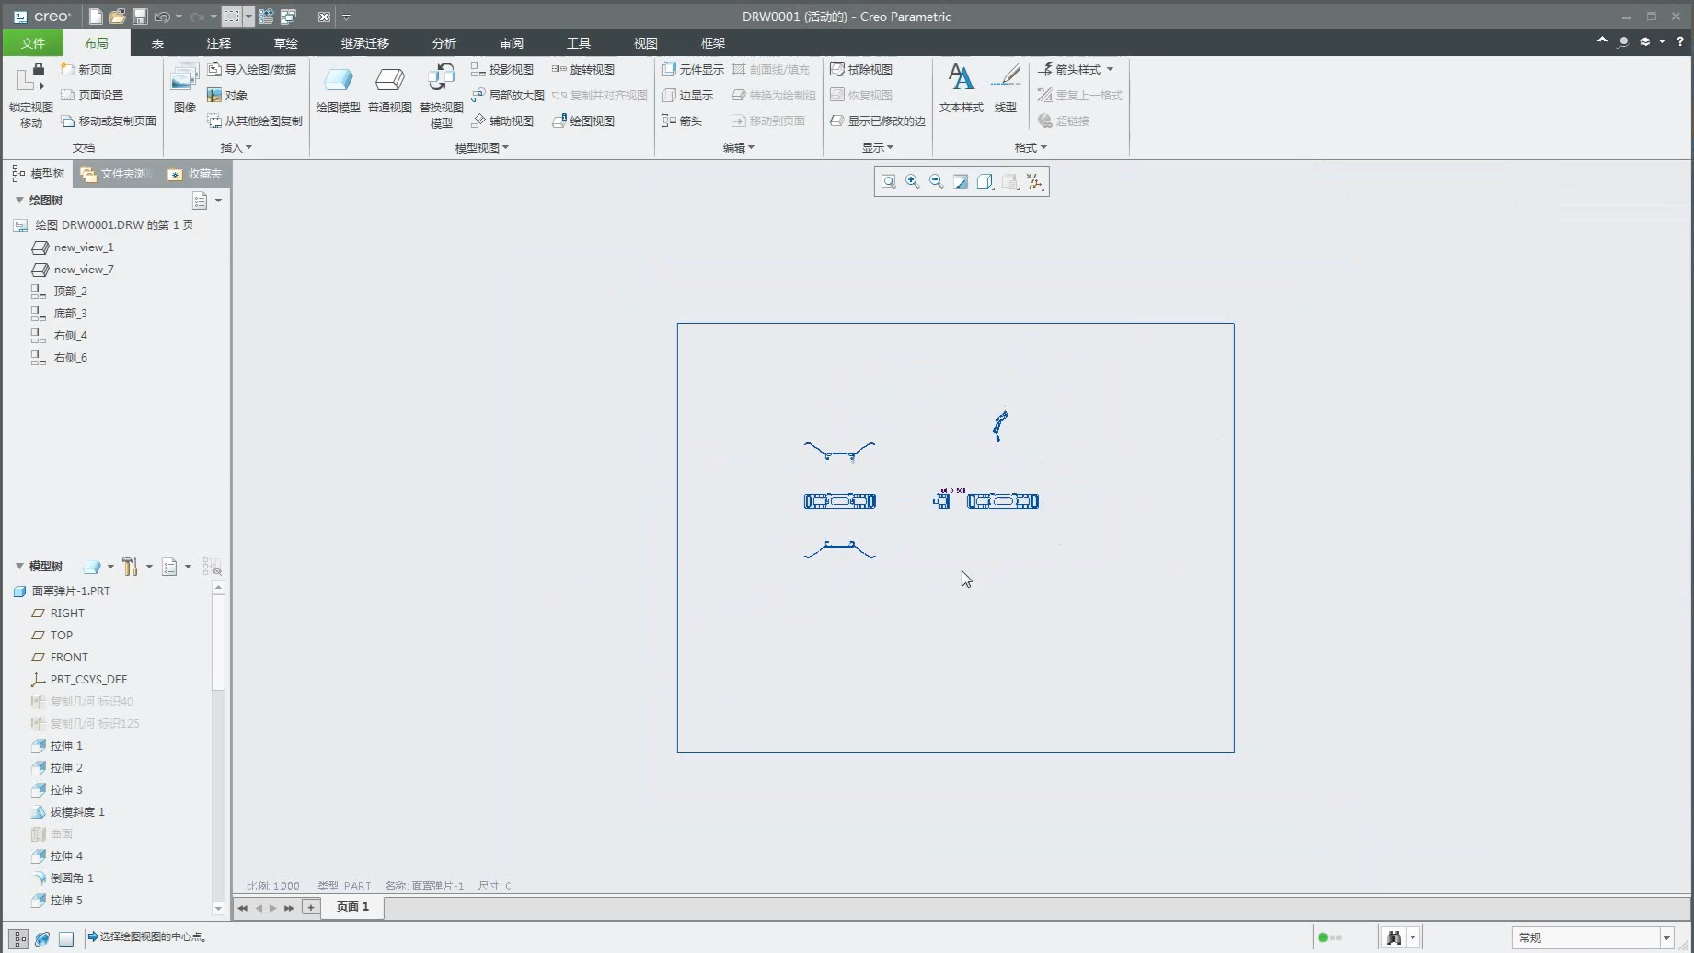Open the 收藏夹 navigator tab
Viewport: 1694px width, 953px height.
tap(195, 174)
